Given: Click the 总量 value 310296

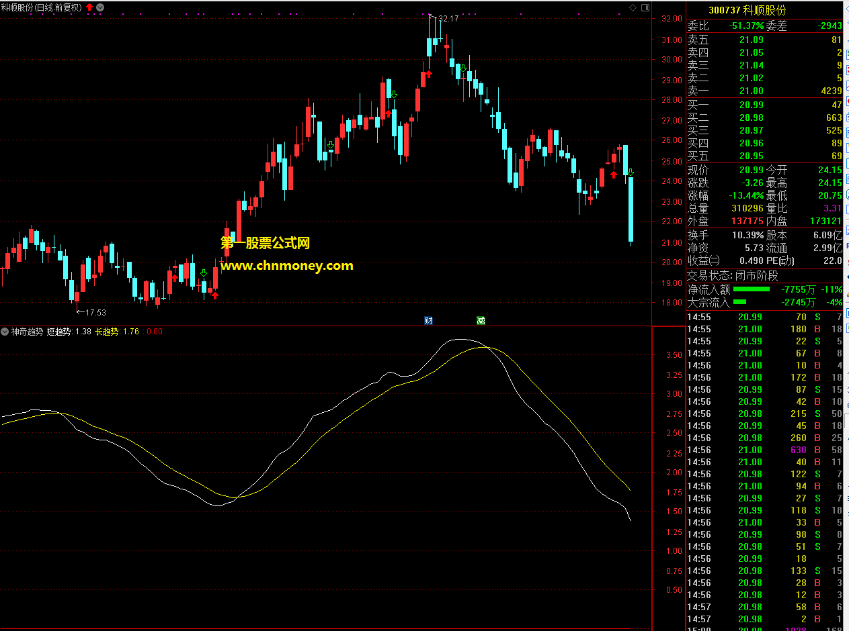Looking at the screenshot, I should point(747,208).
